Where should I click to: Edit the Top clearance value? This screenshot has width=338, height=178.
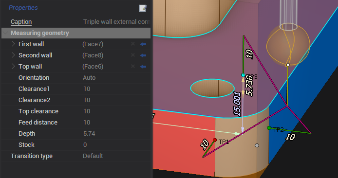coord(116,111)
